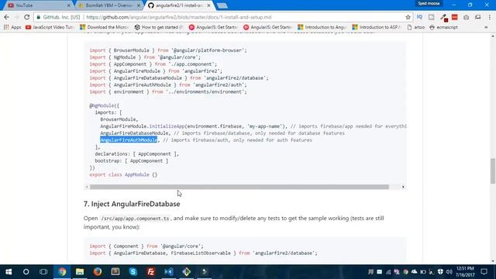Show hidden bookmarks with the overflow chevron
The height and width of the screenshot is (279, 496).
(486, 27)
